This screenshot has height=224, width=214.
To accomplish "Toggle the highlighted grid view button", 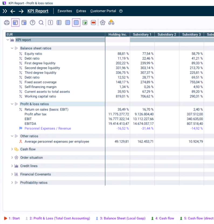I will [x=76, y=23].
